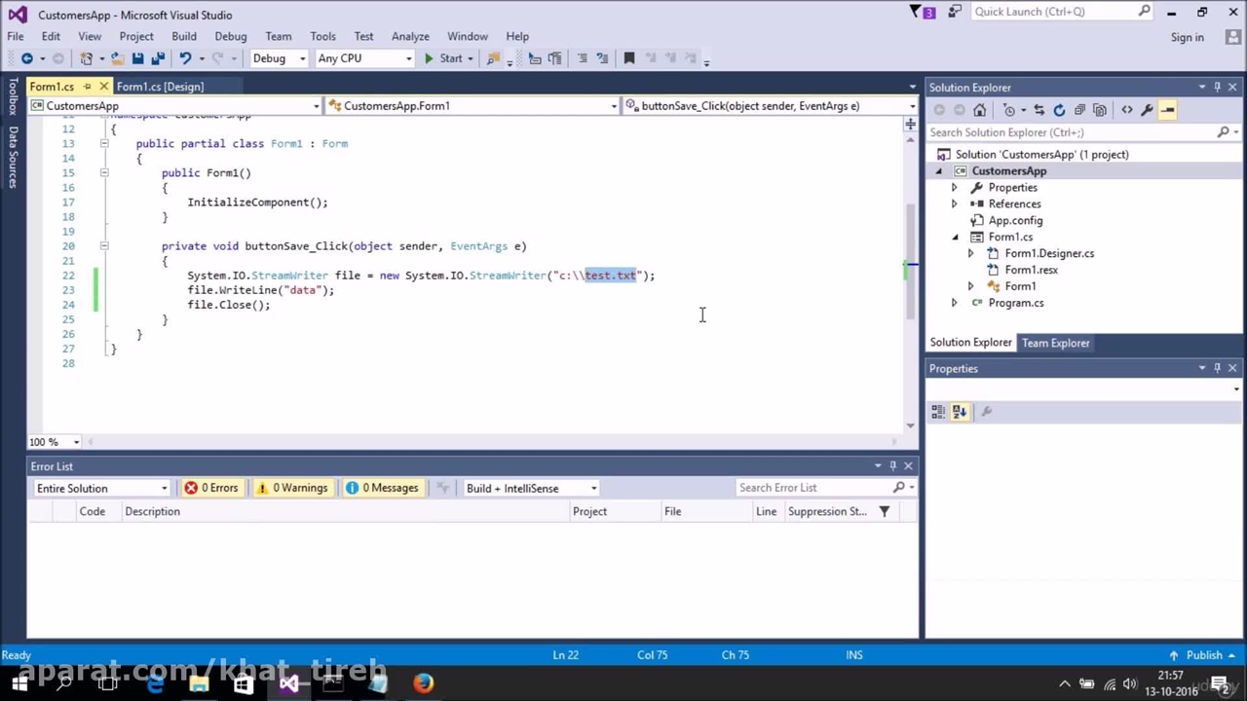Open the Debug menu

(230, 36)
